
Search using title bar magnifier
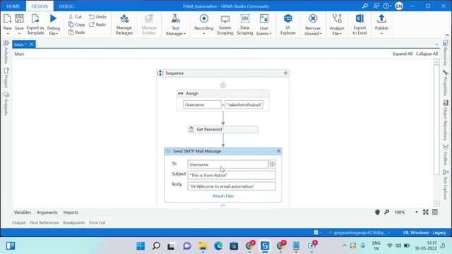point(365,6)
